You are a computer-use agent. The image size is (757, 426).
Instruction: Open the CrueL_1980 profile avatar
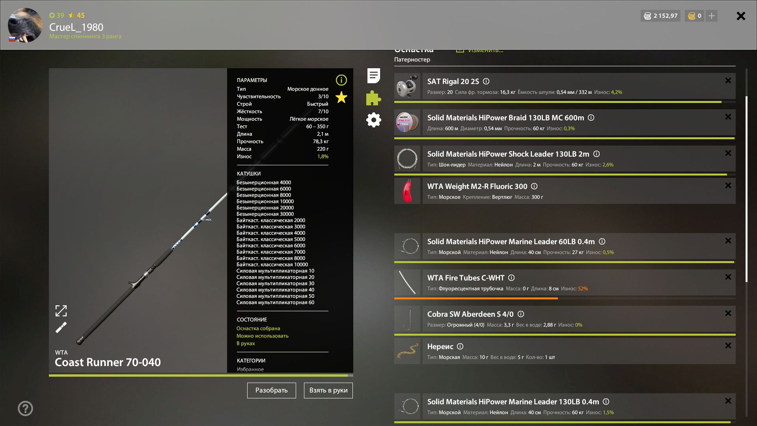point(25,25)
